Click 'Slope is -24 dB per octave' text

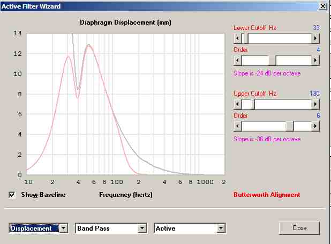click(267, 73)
